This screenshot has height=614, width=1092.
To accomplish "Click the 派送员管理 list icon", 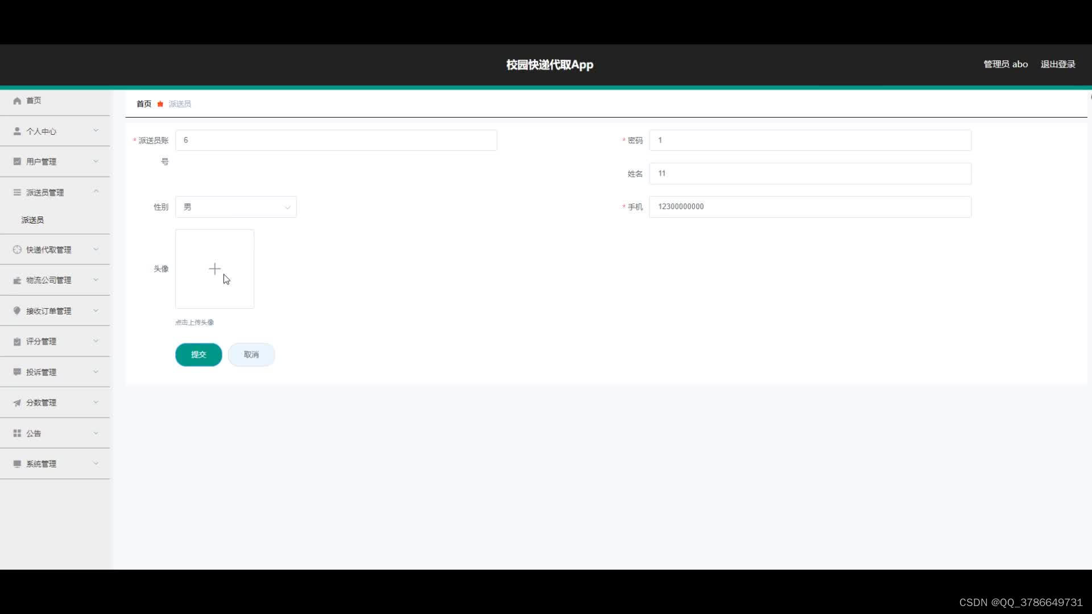I will (17, 192).
